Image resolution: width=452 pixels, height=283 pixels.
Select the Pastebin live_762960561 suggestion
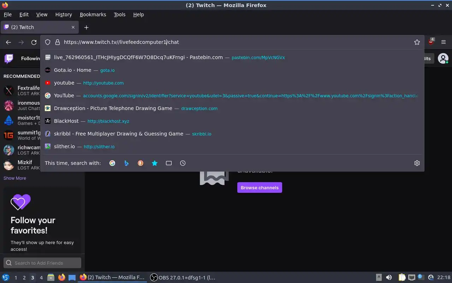pyautogui.click(x=232, y=57)
